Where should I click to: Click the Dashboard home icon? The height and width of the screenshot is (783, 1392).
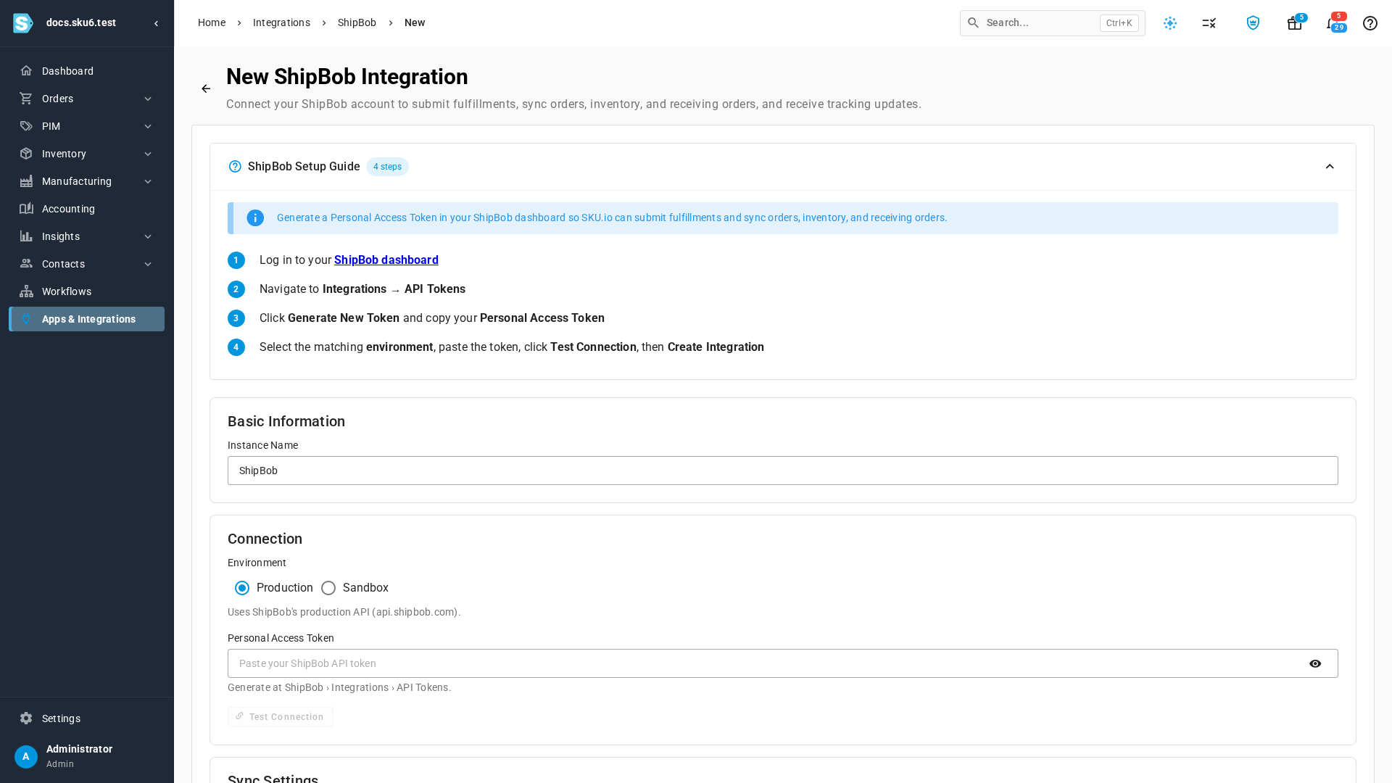(x=26, y=71)
